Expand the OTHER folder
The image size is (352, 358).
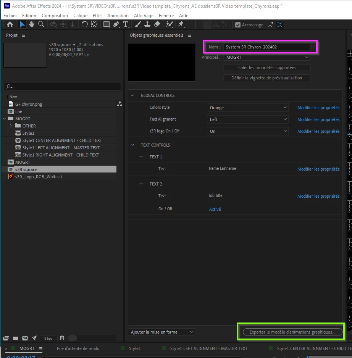pyautogui.click(x=11, y=126)
